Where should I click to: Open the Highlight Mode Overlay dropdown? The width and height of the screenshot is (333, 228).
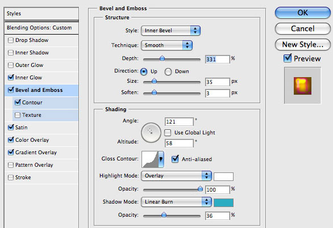pyautogui.click(x=176, y=176)
